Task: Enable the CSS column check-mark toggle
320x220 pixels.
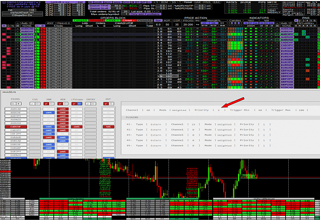Action: [x=32, y=104]
